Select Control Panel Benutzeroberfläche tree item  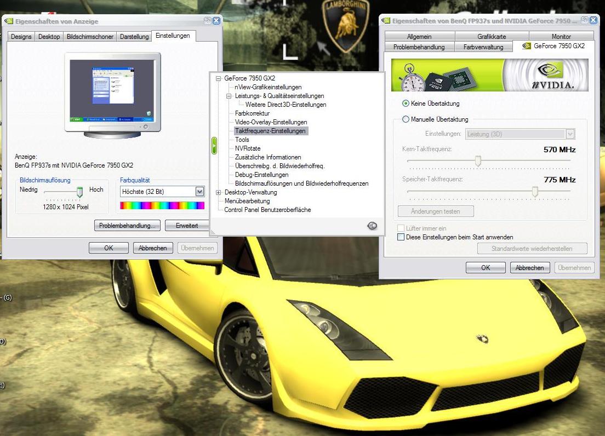tap(267, 210)
